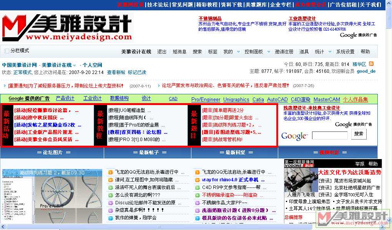The height and width of the screenshot is (230, 392).
Task: Open 短消息 messages
Action: [x=179, y=52]
